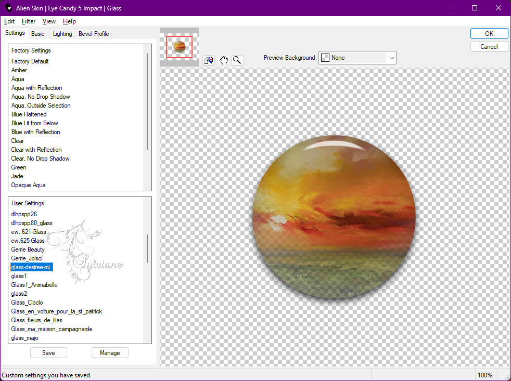Open the Edit menu
Screen dimensions: 511x381
pyautogui.click(x=9, y=21)
